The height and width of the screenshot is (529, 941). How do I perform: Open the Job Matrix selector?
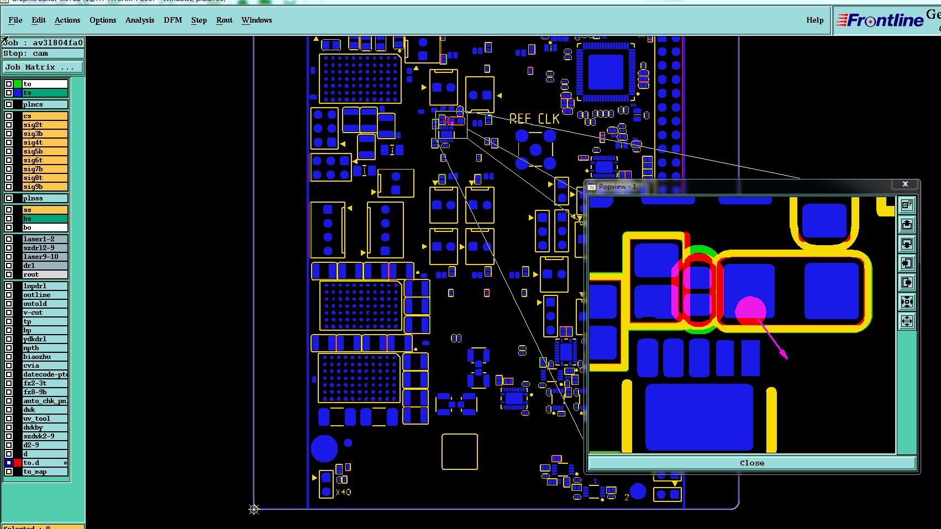pos(43,67)
